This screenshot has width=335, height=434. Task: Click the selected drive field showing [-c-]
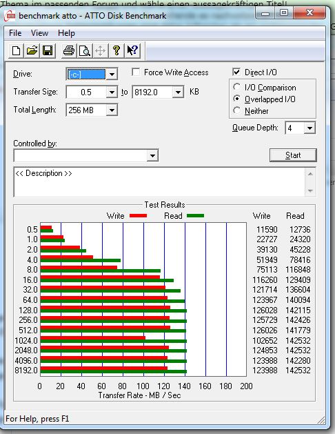click(86, 75)
